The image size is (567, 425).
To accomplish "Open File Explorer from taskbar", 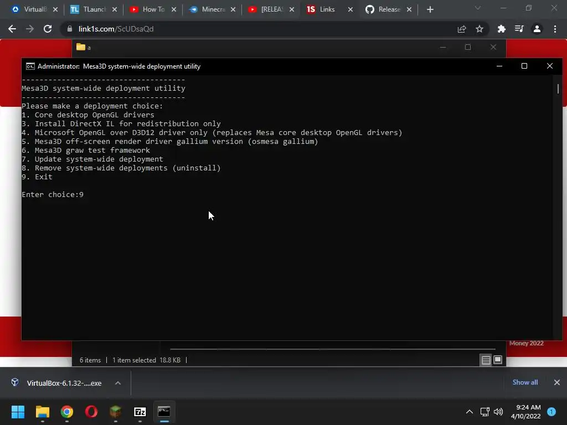I will tap(42, 412).
